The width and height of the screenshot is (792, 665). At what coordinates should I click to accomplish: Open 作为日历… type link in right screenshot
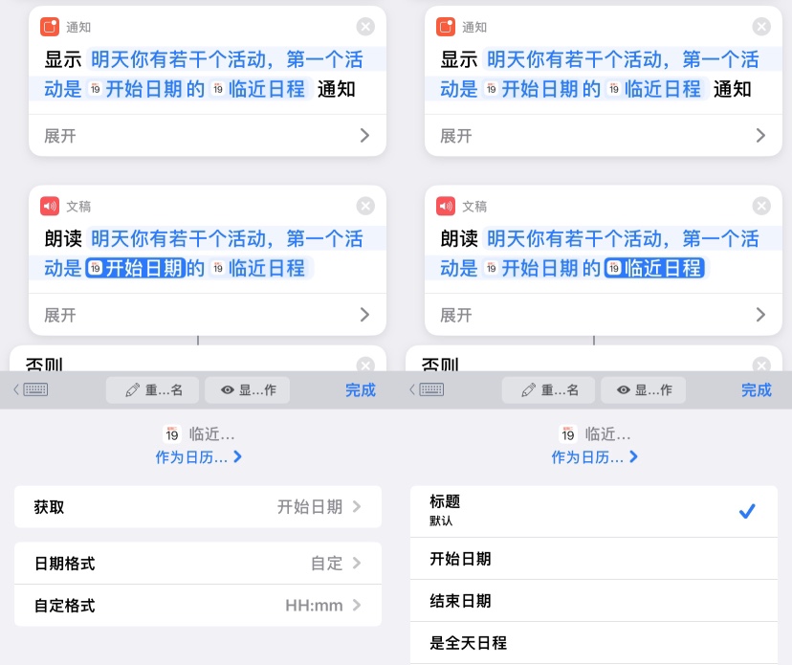tap(595, 457)
